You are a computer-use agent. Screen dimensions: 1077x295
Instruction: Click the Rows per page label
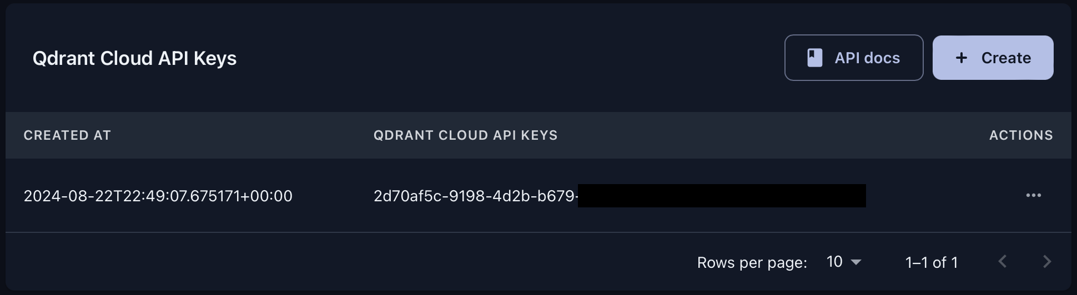752,262
